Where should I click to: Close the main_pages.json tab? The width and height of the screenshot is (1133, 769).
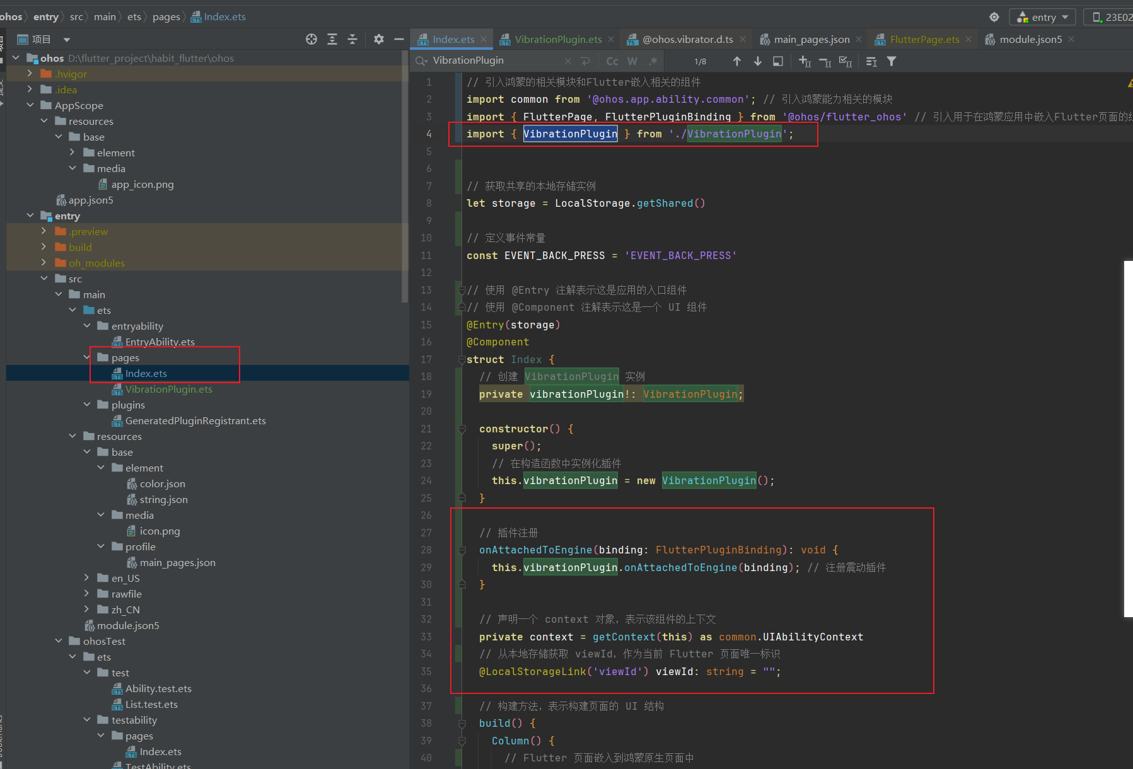pyautogui.click(x=859, y=39)
